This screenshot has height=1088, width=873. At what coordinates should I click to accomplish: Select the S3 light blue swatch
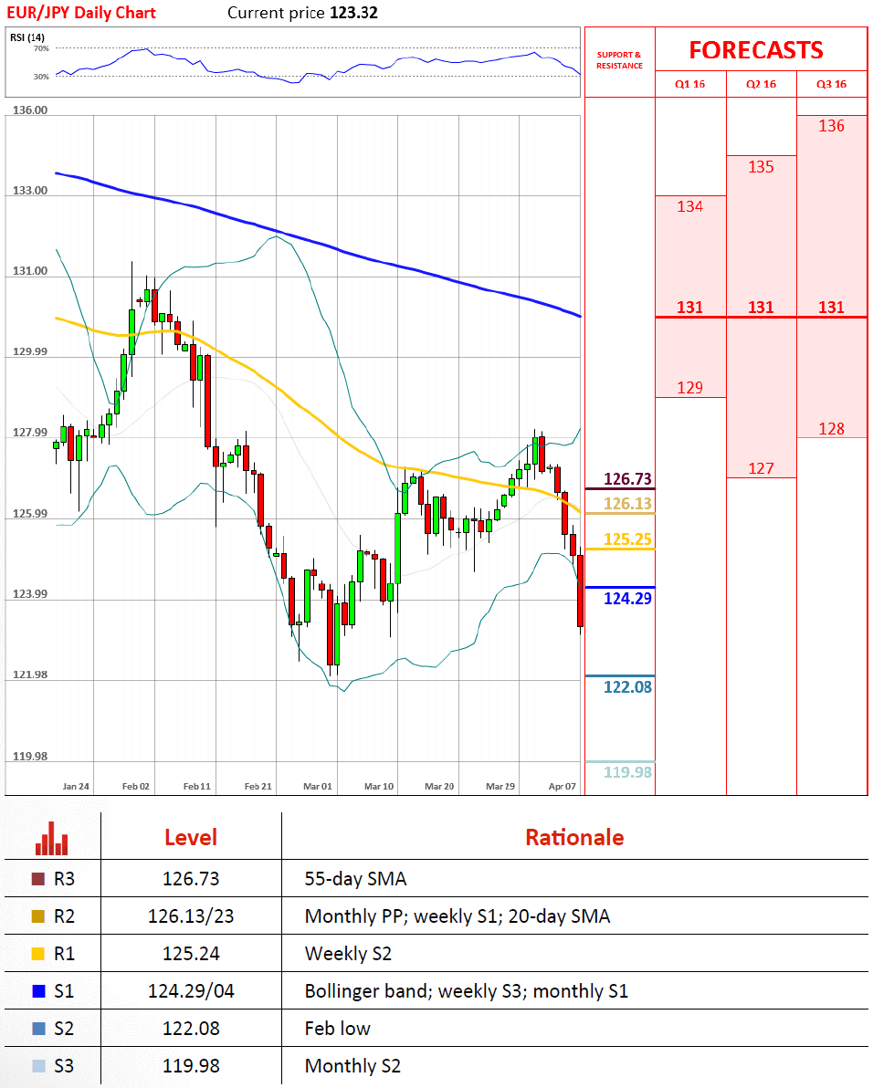tap(39, 1066)
